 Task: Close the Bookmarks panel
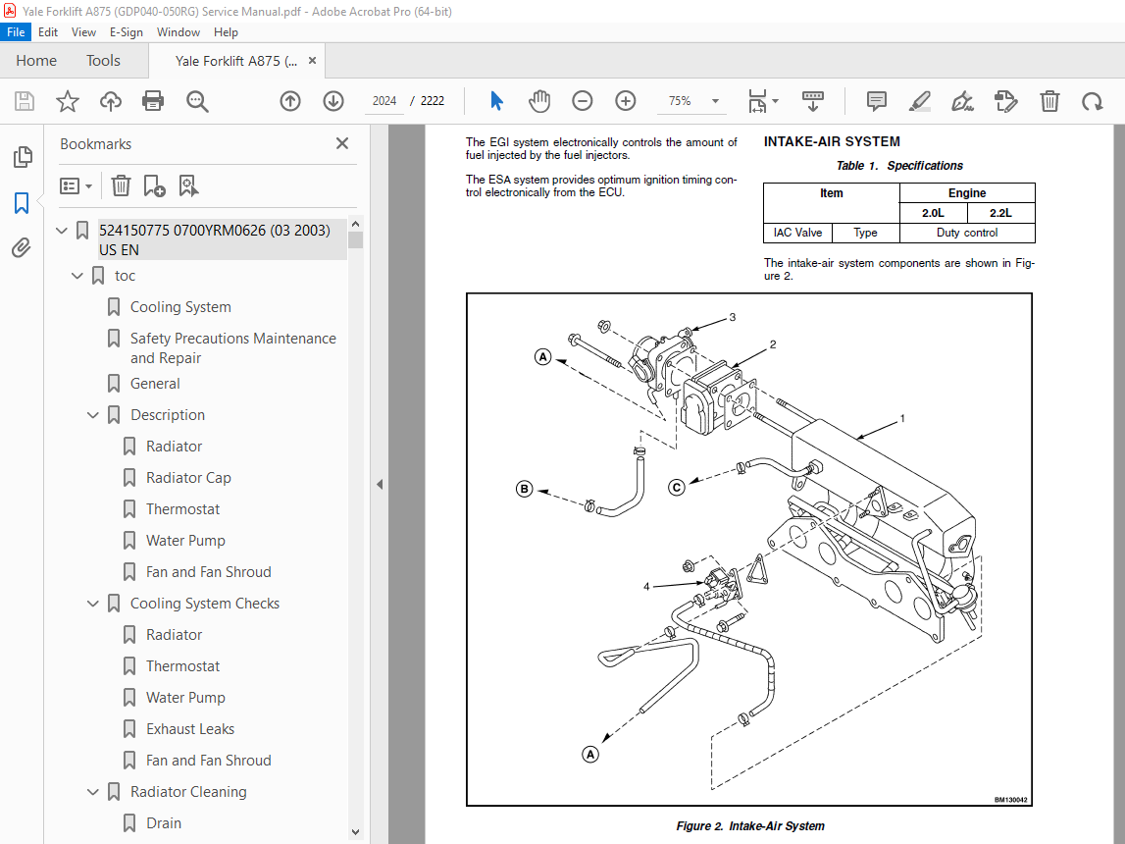pyautogui.click(x=342, y=143)
